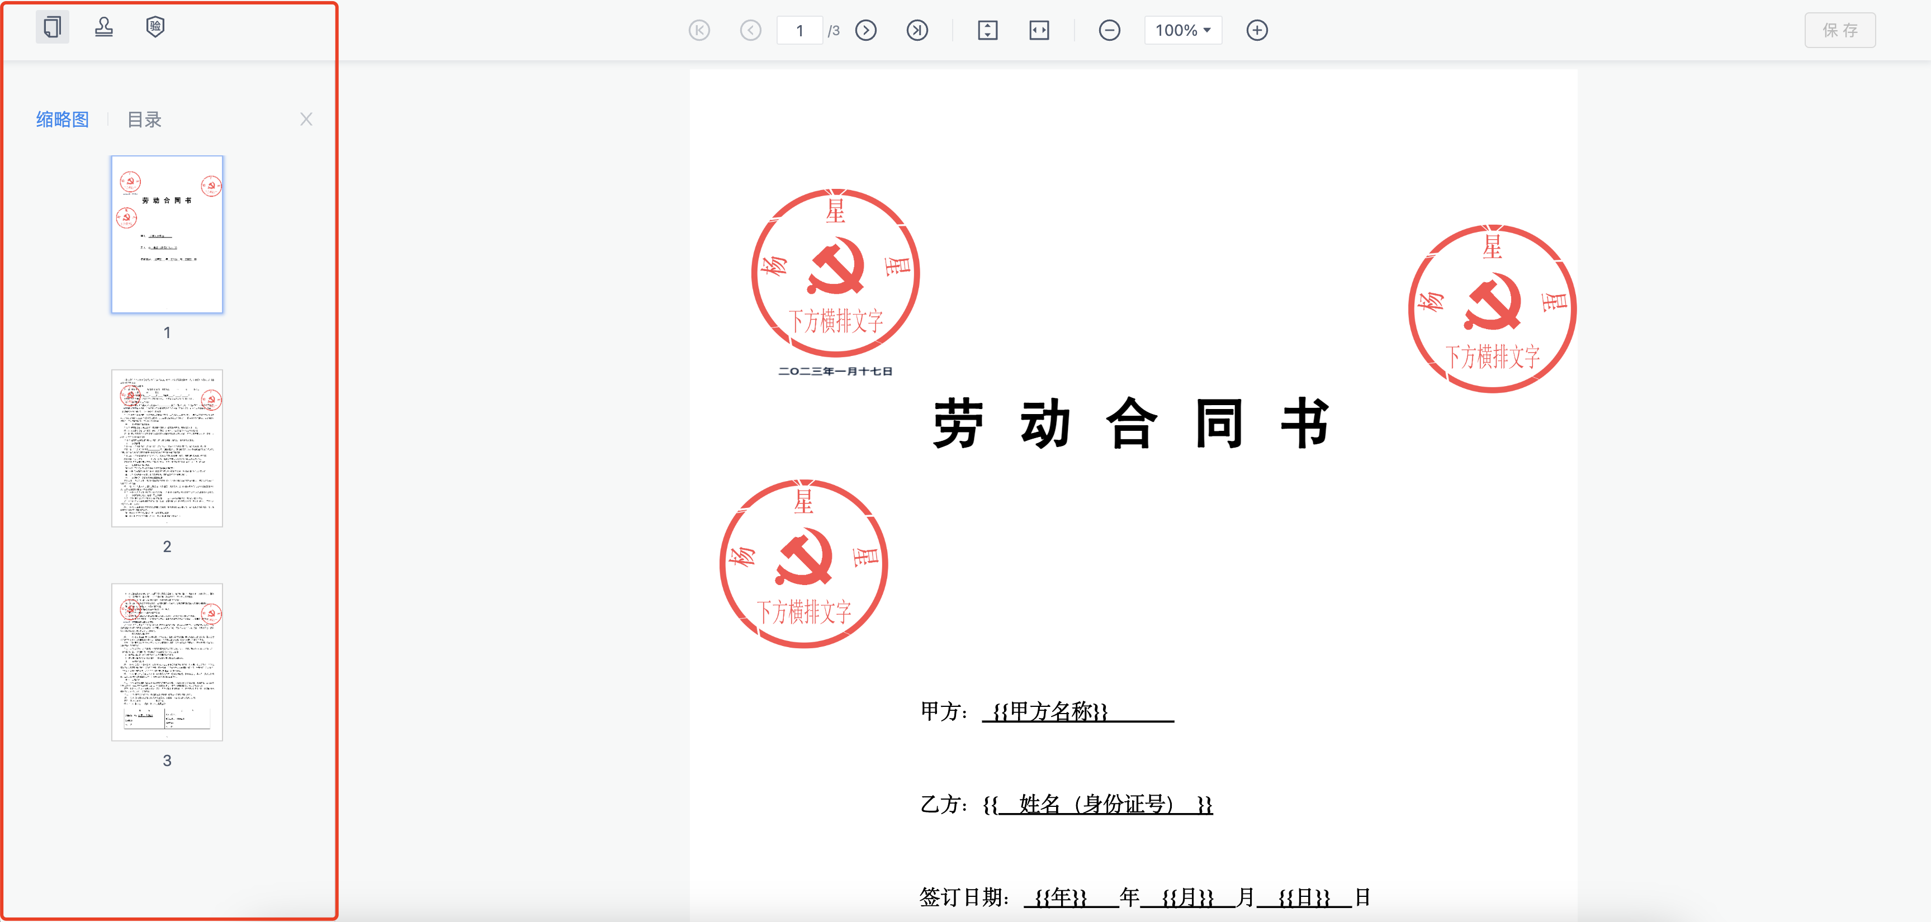This screenshot has height=922, width=1931.
Task: Click the {{月}} date placeholder
Action: click(1187, 896)
